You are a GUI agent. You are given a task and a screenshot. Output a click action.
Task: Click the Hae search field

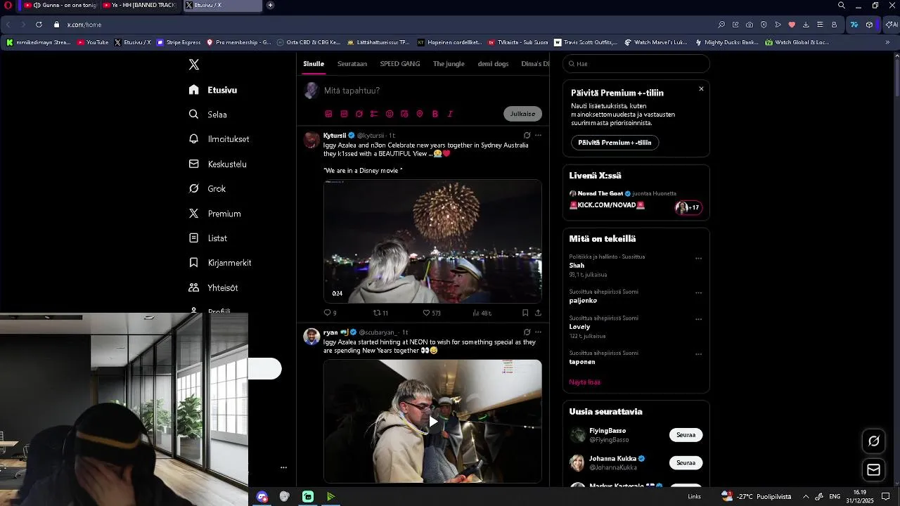[x=636, y=64]
